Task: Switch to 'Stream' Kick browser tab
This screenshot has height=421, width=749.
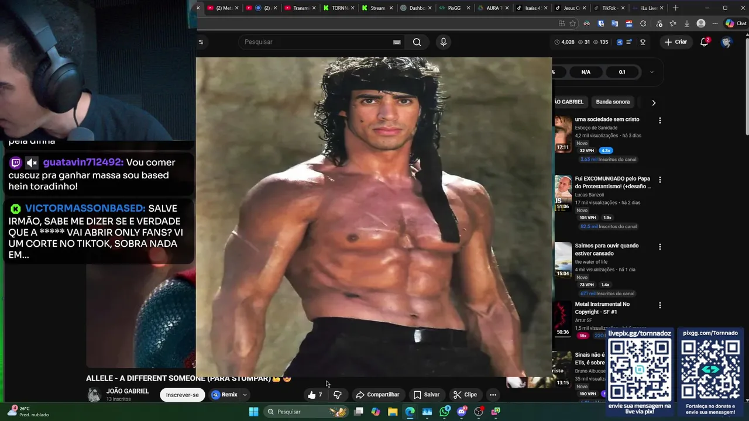Action: (x=376, y=8)
